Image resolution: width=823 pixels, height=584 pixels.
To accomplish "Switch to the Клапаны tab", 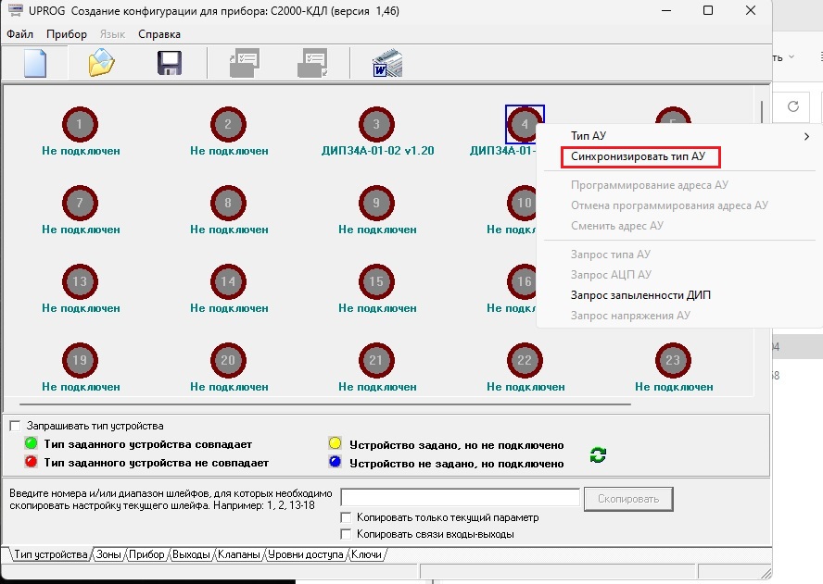I will (x=239, y=554).
